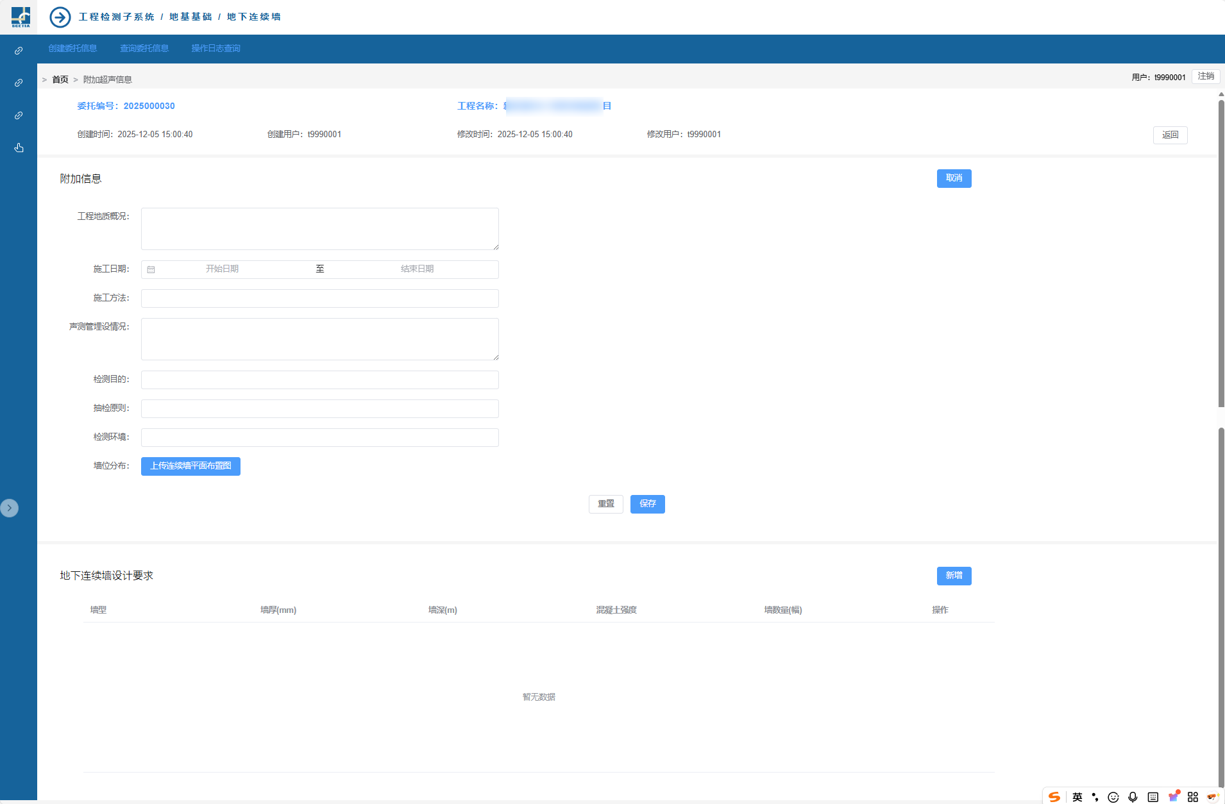Expand the left sidebar with chevron button
Viewport: 1225px width, 804px height.
(10, 508)
